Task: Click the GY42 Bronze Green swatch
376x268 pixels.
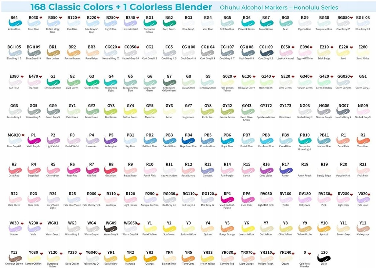Action: 228,111
